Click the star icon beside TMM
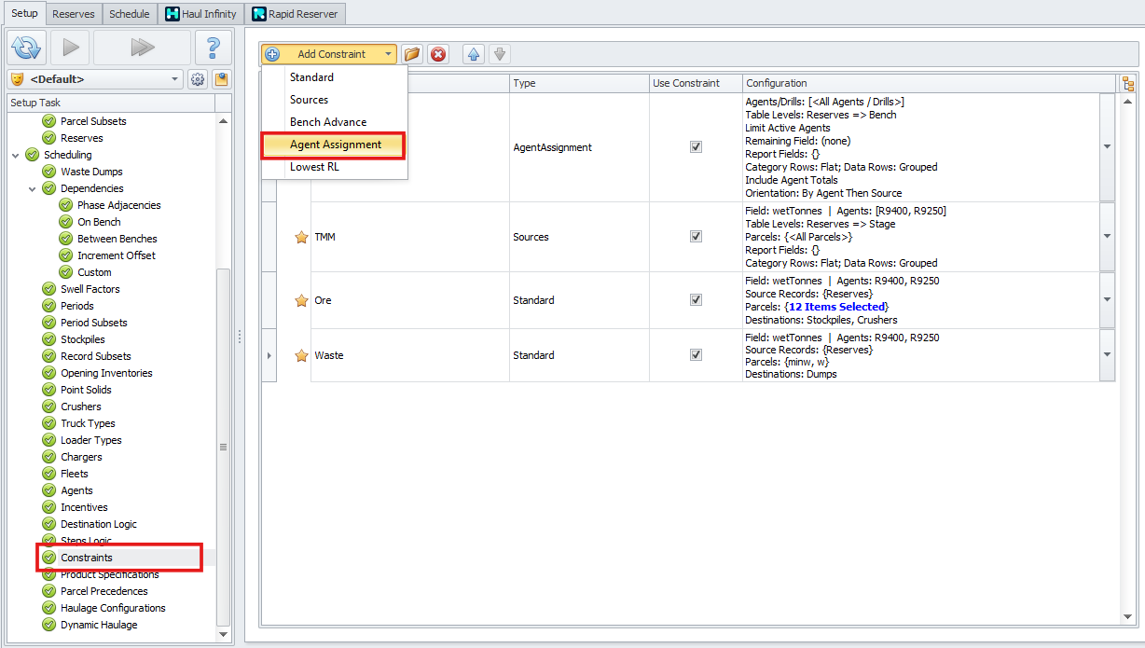The width and height of the screenshot is (1145, 648). pyautogui.click(x=301, y=237)
